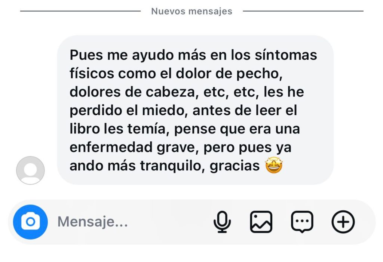Open the sticker speech-bubble icon
The image size is (383, 262).
click(302, 222)
